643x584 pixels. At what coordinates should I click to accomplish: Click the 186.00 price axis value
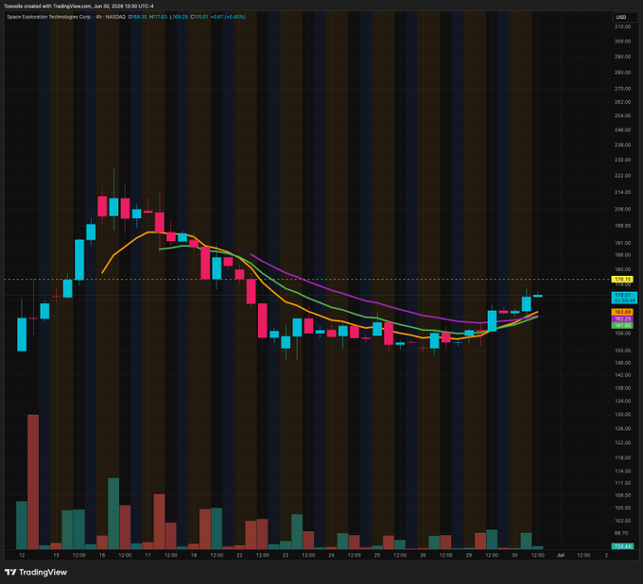click(622, 255)
